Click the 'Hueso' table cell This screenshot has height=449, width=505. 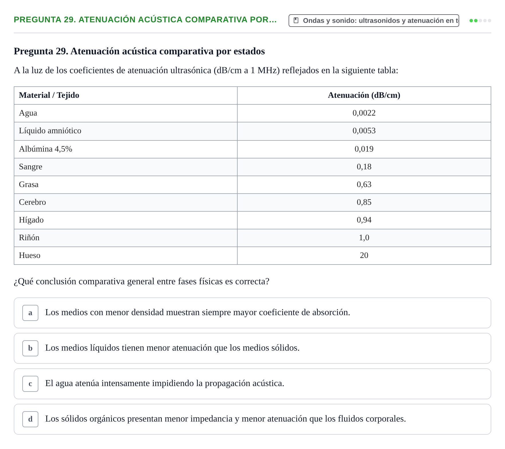tap(126, 255)
